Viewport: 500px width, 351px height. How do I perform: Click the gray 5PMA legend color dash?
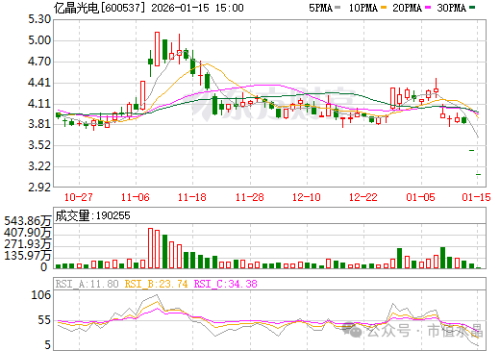(337, 8)
